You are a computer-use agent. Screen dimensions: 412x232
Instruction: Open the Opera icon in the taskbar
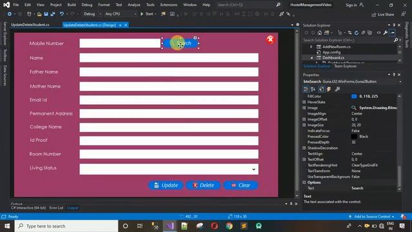coord(214,226)
